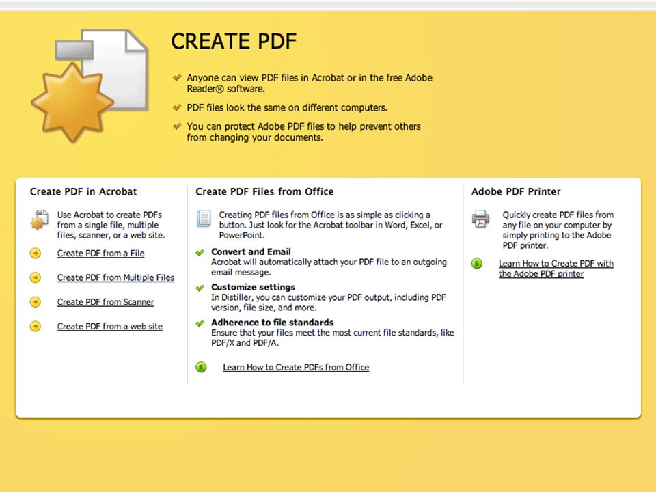
Task: Click the green checkmark next to Convert and Email
Action: click(200, 252)
